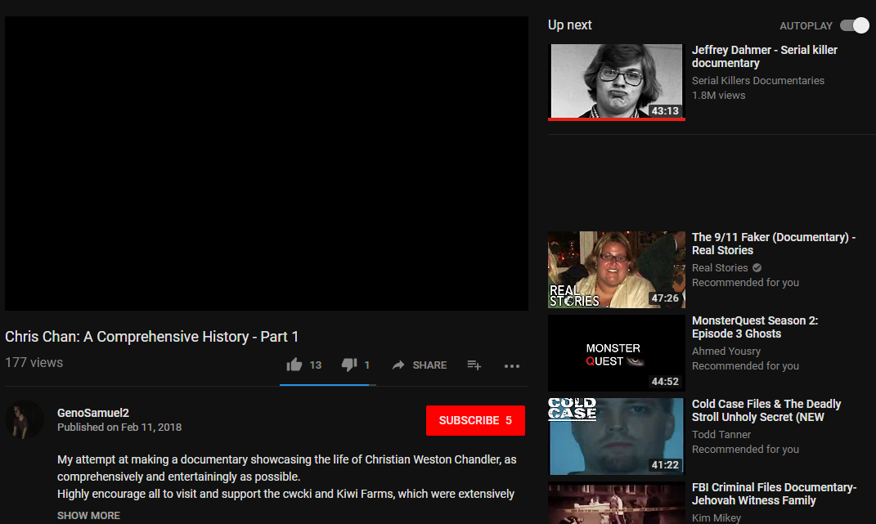Click the like/dislike ratio bar

[x=328, y=385]
